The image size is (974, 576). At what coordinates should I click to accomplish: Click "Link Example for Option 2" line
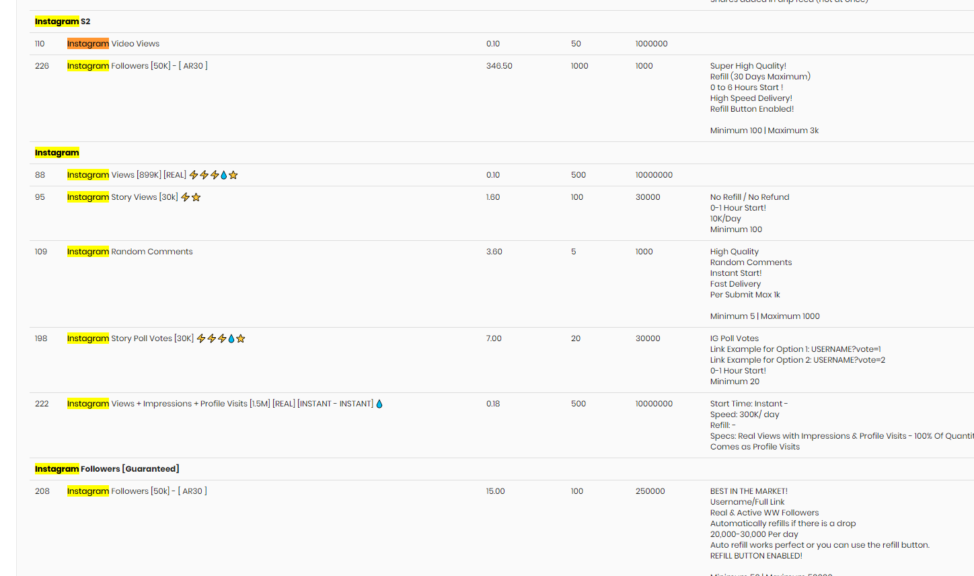(x=798, y=360)
